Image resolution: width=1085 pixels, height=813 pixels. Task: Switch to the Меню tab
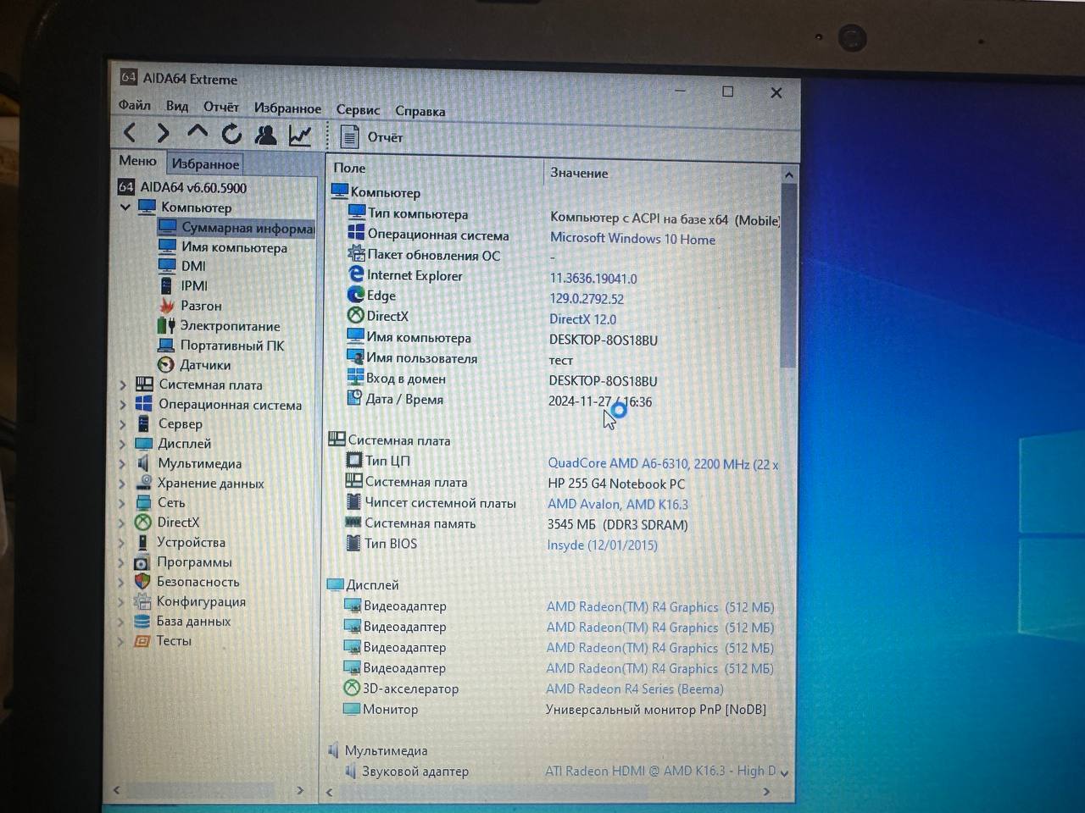pos(137,161)
